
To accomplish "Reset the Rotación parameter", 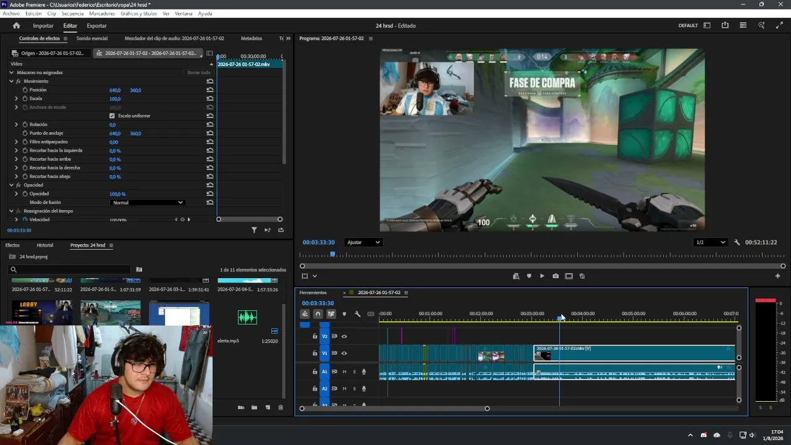I will [210, 125].
